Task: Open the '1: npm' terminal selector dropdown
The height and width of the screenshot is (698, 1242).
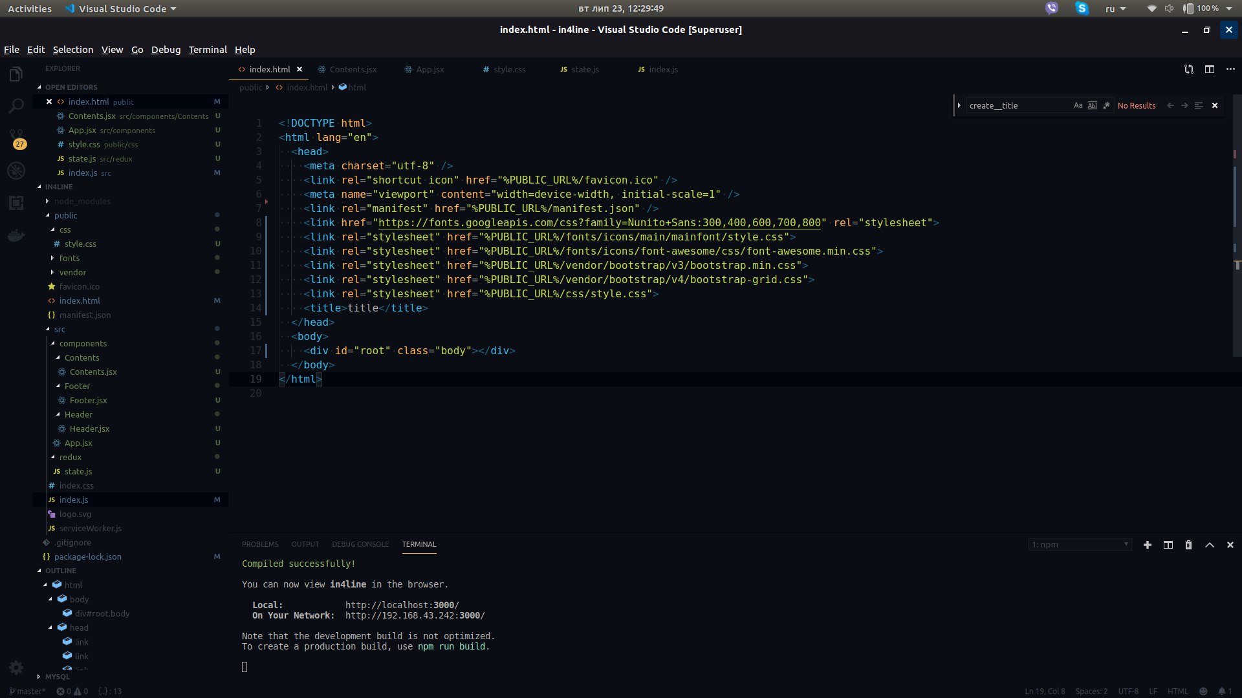Action: point(1080,544)
